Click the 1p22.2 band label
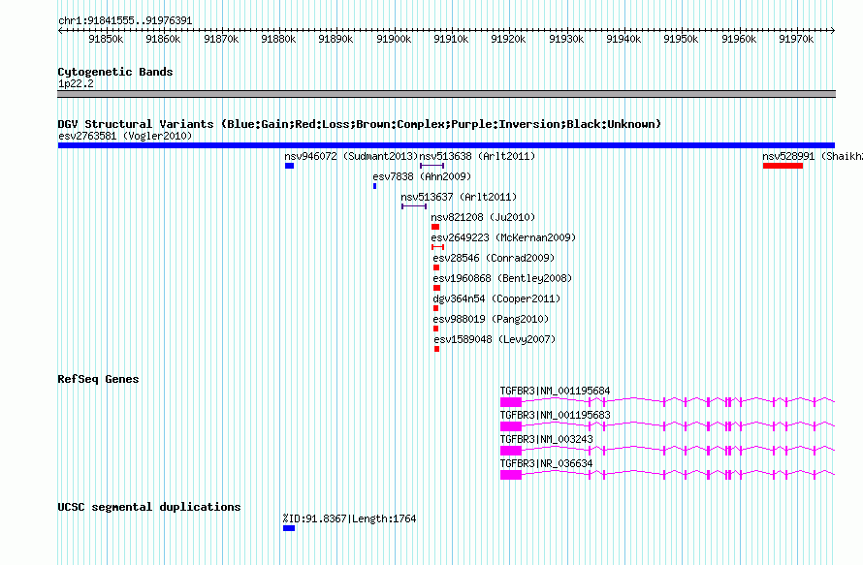The image size is (863, 565). click(76, 84)
